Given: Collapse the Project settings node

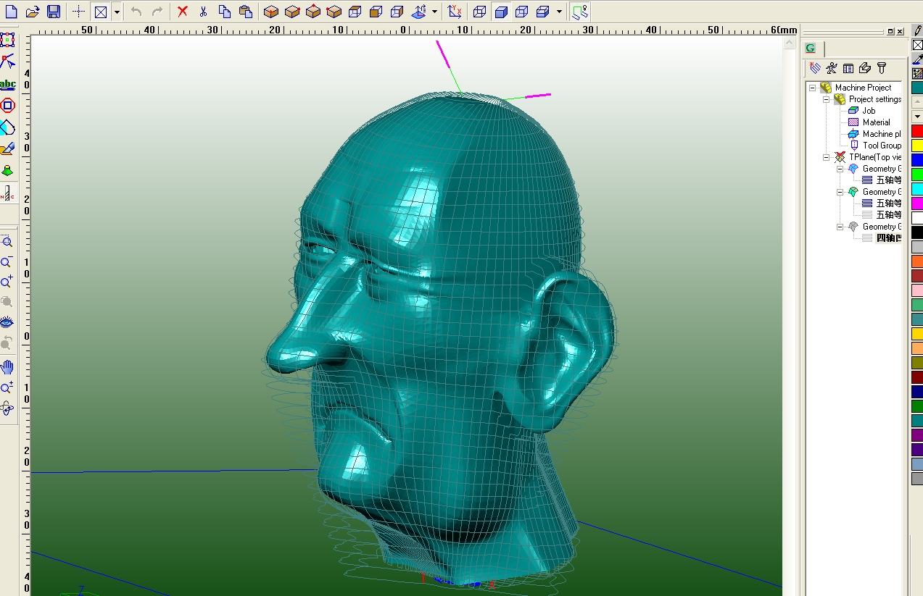Looking at the screenshot, I should pyautogui.click(x=826, y=99).
